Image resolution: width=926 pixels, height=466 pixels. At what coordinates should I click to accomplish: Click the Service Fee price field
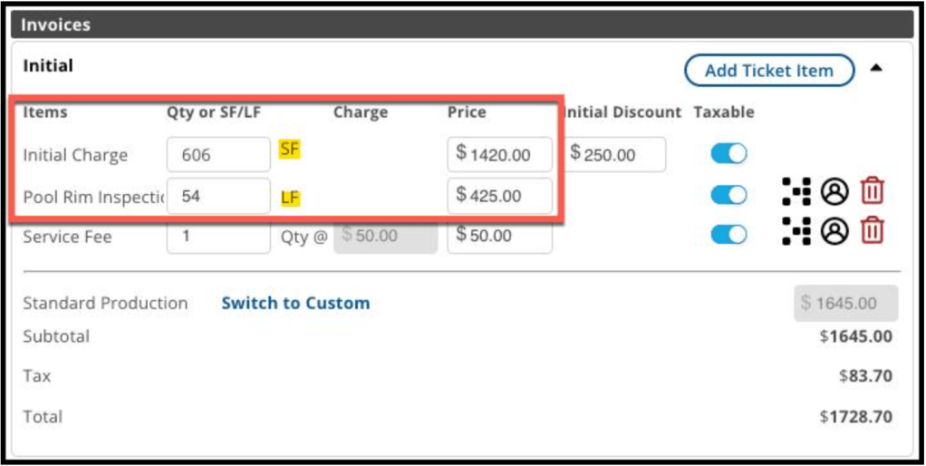(x=500, y=235)
